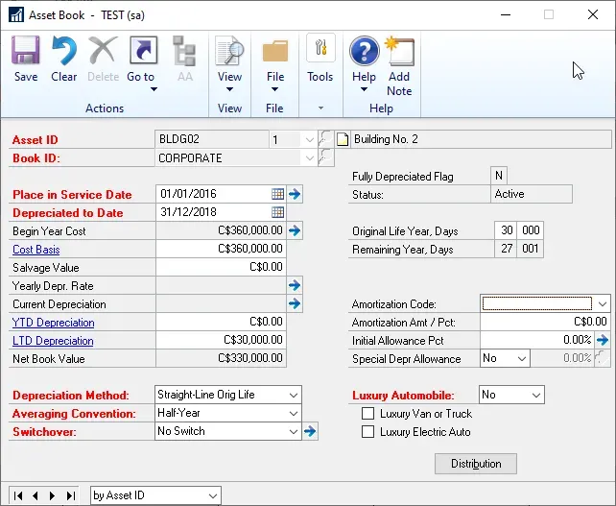Click blue arrow beside Switchover dropdown
The width and height of the screenshot is (616, 506).
point(310,431)
